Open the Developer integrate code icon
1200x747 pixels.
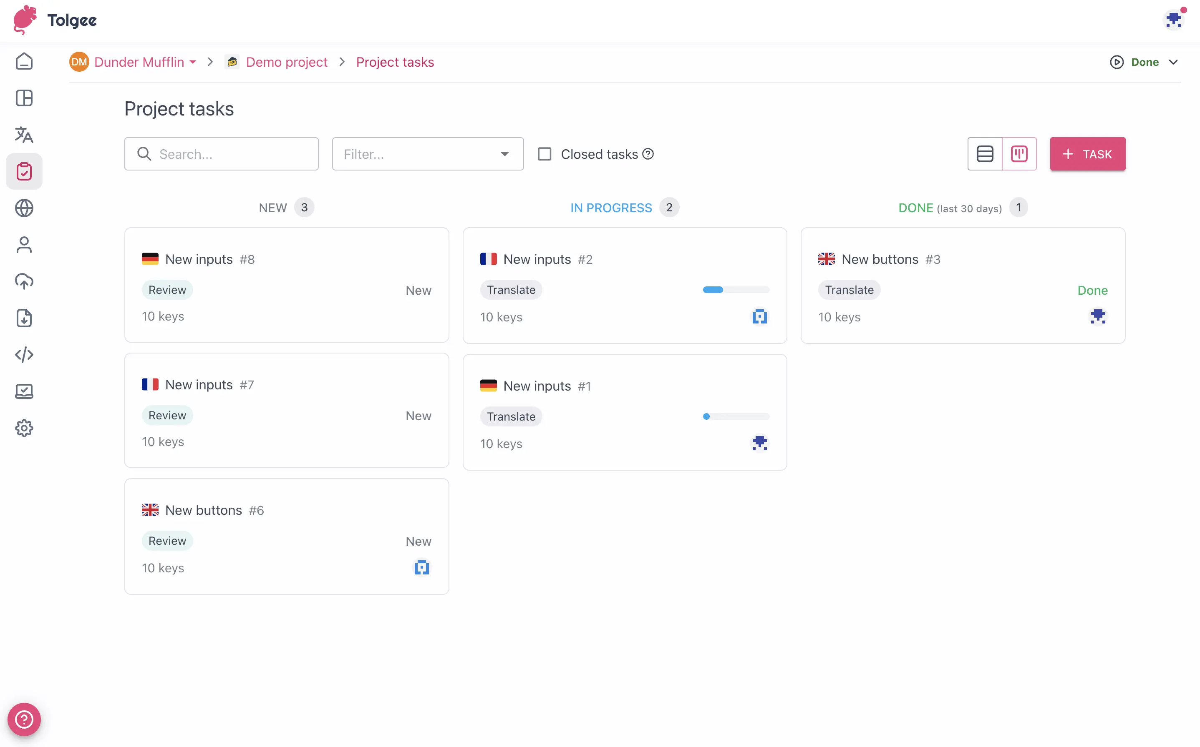(24, 355)
